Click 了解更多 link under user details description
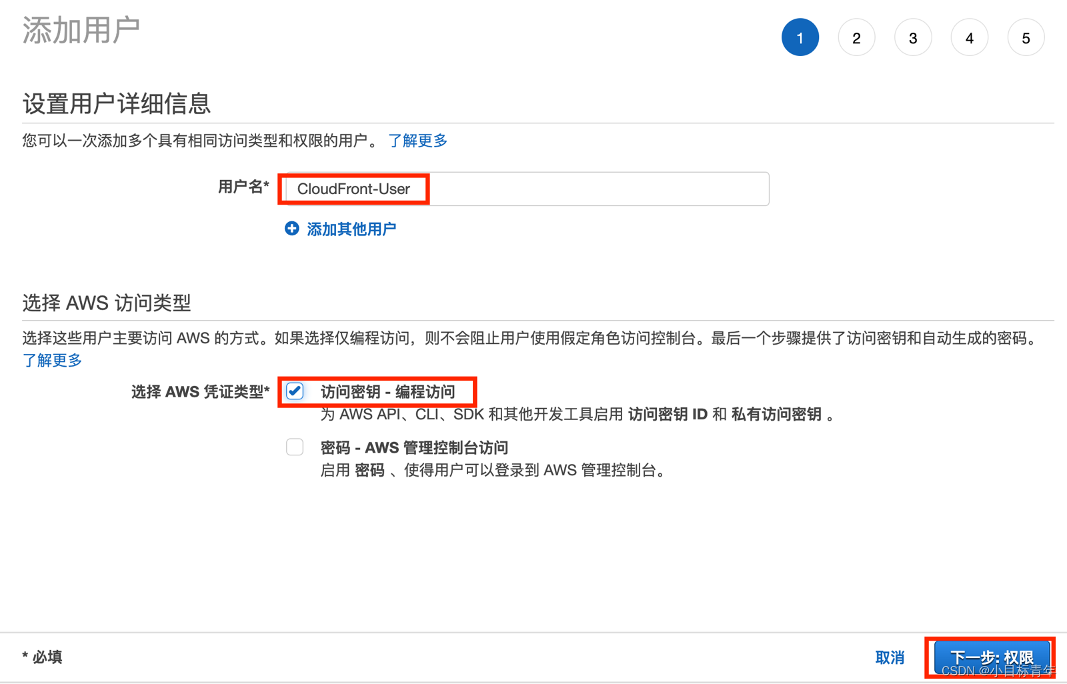This screenshot has height=684, width=1067. pos(417,140)
